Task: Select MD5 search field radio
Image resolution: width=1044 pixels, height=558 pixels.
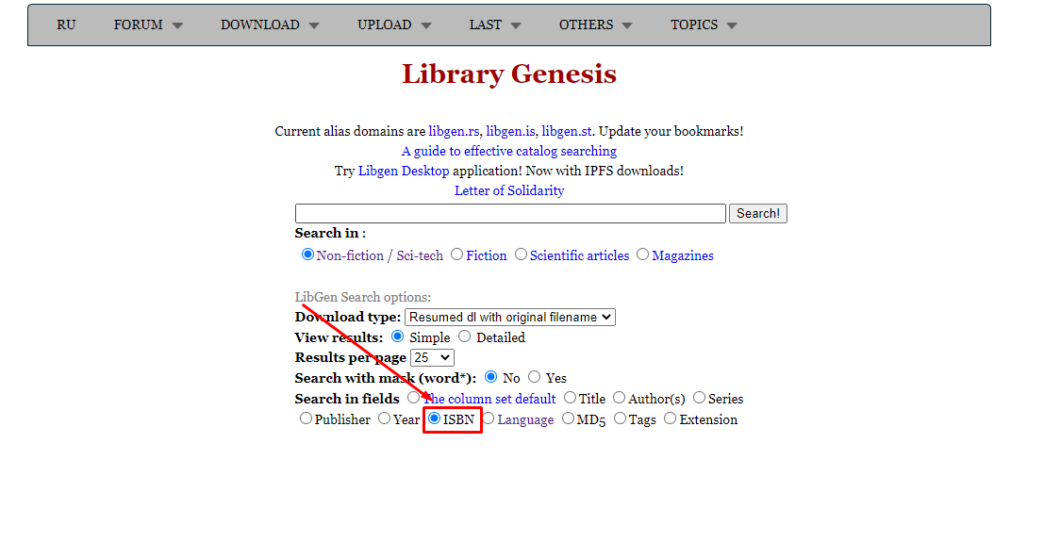Action: 568,418
